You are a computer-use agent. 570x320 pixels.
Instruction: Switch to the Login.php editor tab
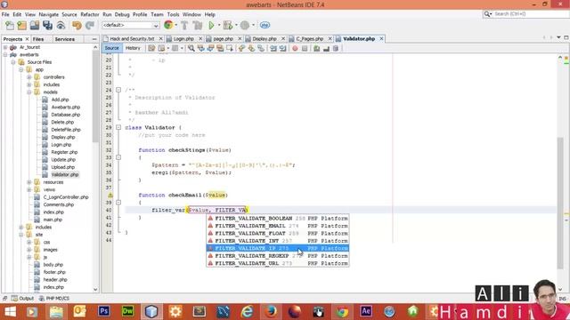click(x=183, y=39)
